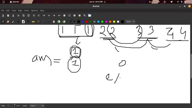The height and width of the screenshot is (108, 192).
Task: Activate the Hand tool
Action: tap(54, 22)
